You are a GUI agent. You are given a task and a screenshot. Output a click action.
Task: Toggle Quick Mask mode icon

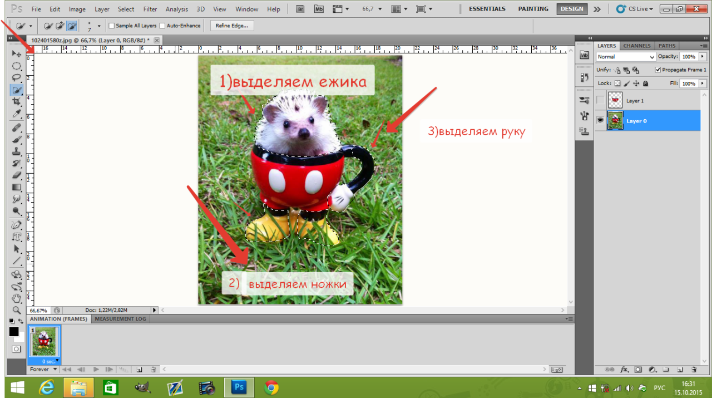tap(17, 348)
